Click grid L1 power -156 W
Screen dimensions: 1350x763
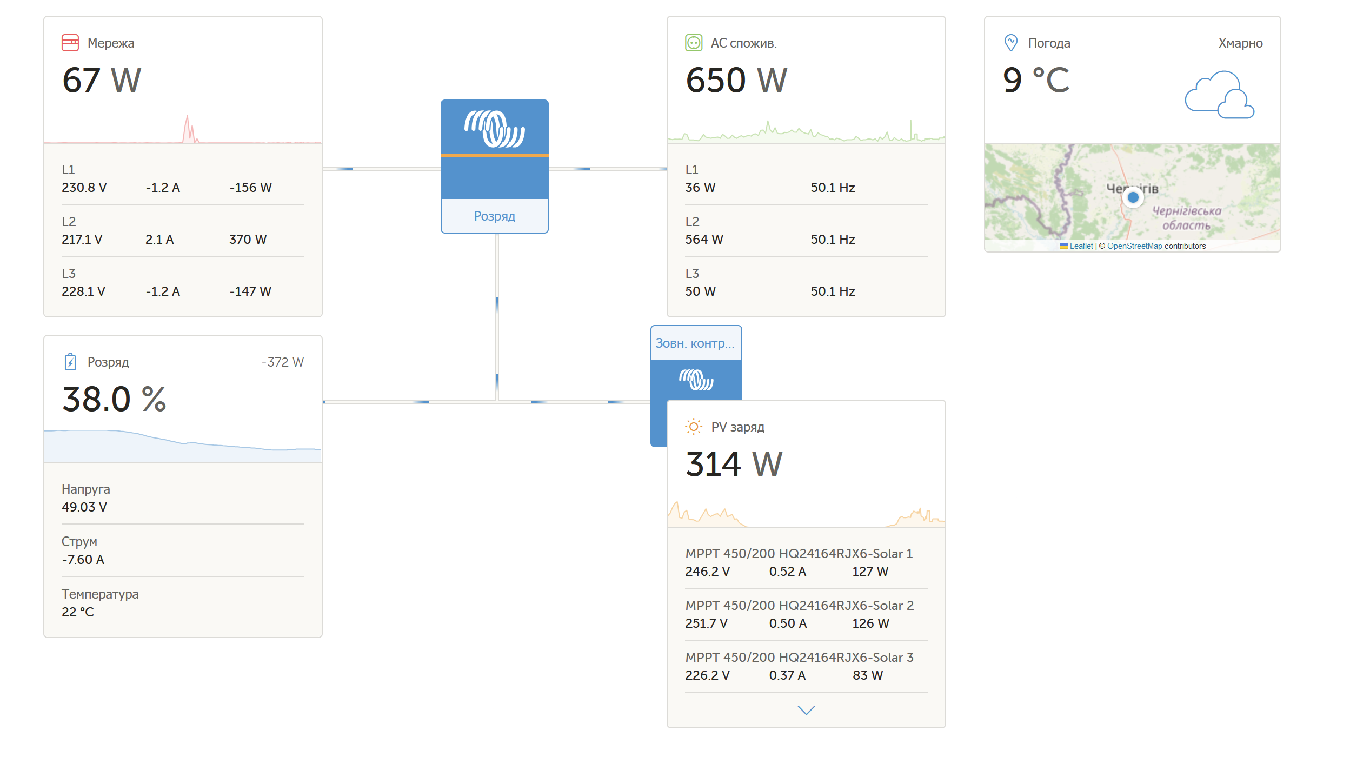pyautogui.click(x=250, y=188)
